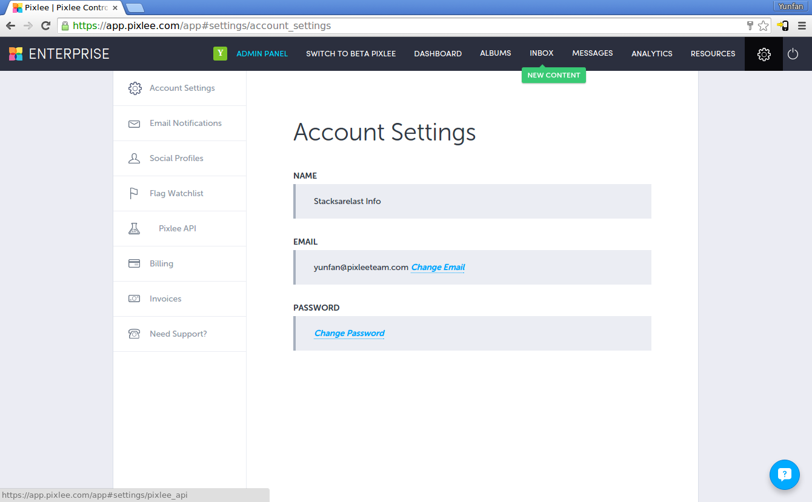Select Billing in sidebar
The height and width of the screenshot is (502, 812).
pyautogui.click(x=179, y=264)
